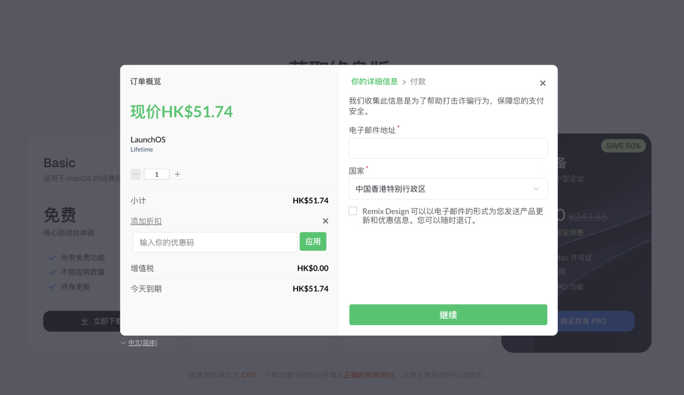The image size is (684, 395).
Task: Click the quantity field showing 1
Action: coord(157,175)
